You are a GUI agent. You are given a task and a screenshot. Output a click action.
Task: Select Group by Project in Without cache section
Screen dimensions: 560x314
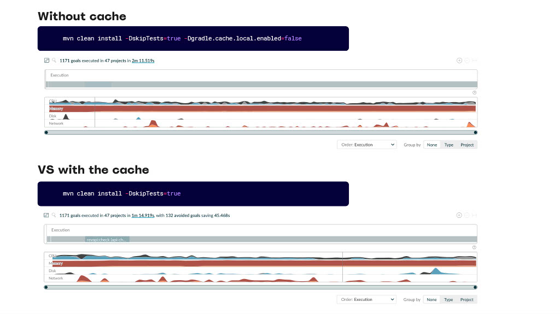point(467,145)
